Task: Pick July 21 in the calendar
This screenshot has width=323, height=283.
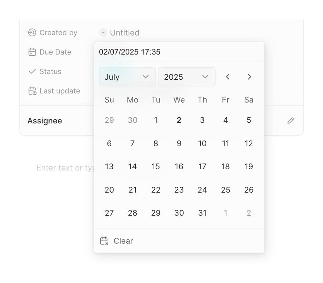Action: click(132, 189)
